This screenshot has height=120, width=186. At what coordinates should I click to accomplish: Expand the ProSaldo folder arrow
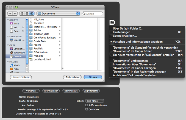click(x=60, y=56)
